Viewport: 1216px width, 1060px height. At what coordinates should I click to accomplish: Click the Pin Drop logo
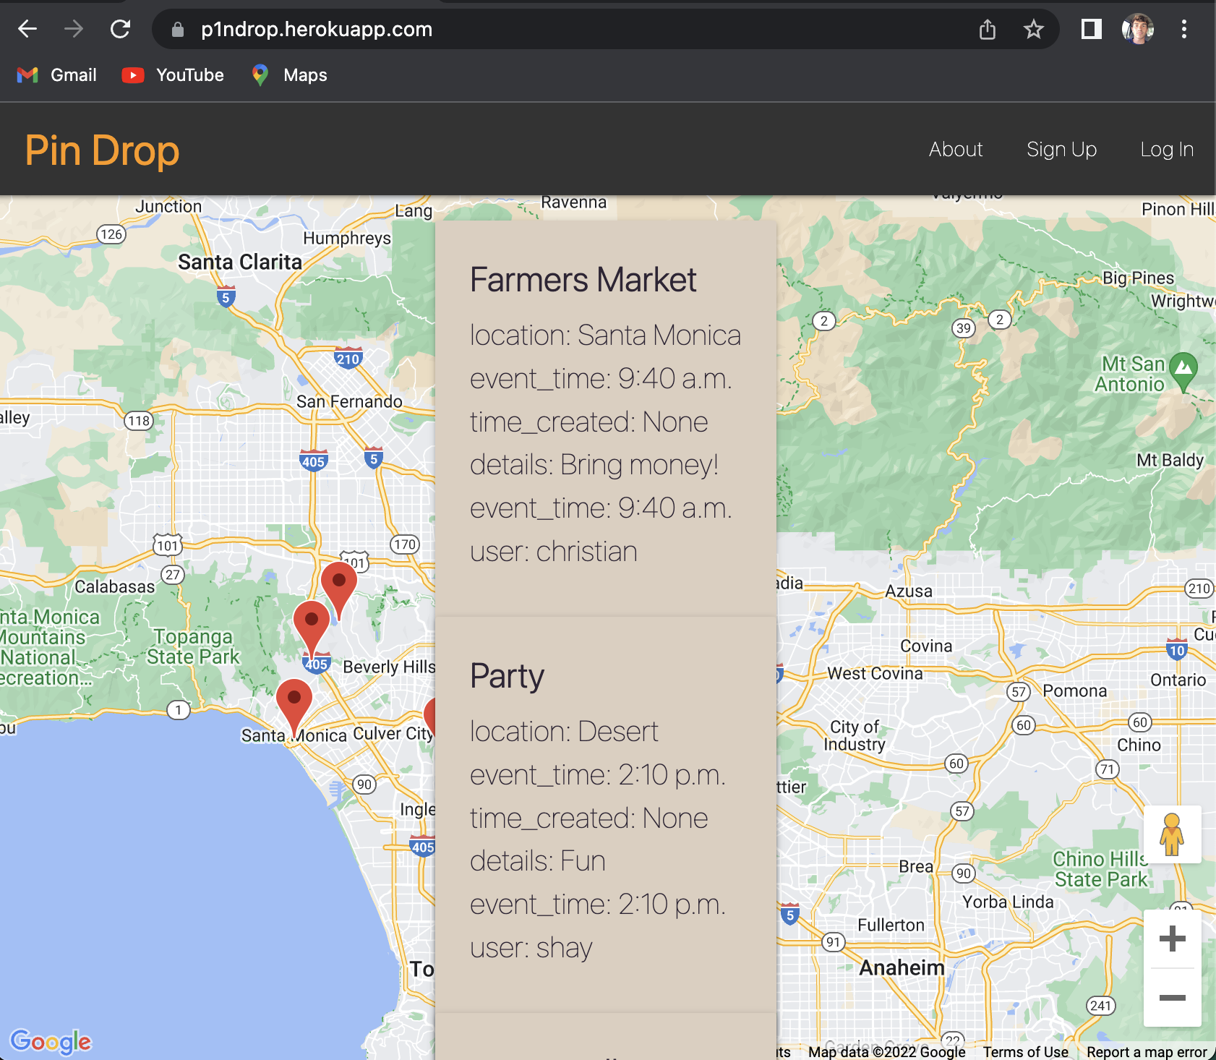pyautogui.click(x=102, y=150)
